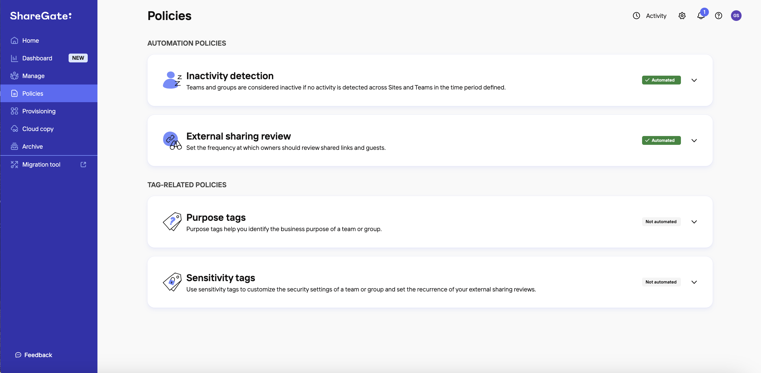The width and height of the screenshot is (761, 373).
Task: Expand the External sharing review chevron
Action: coord(694,141)
